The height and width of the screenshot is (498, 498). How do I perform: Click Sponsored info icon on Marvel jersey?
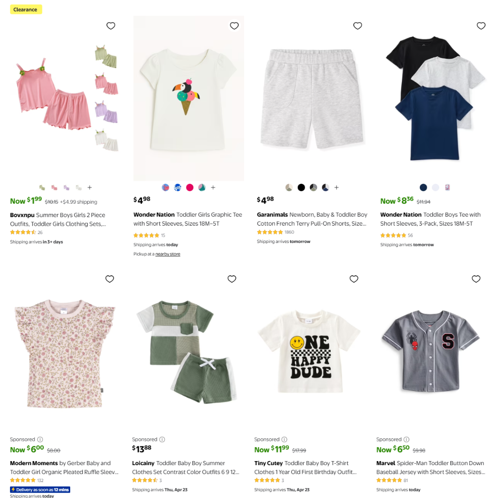click(x=406, y=439)
